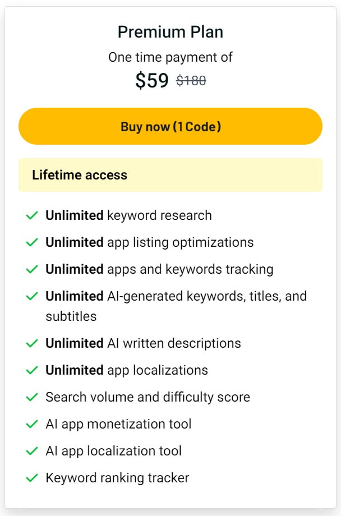The height and width of the screenshot is (516, 341).
Task: Click the checkmark beside Search volume and difficulty score
Action: (32, 397)
